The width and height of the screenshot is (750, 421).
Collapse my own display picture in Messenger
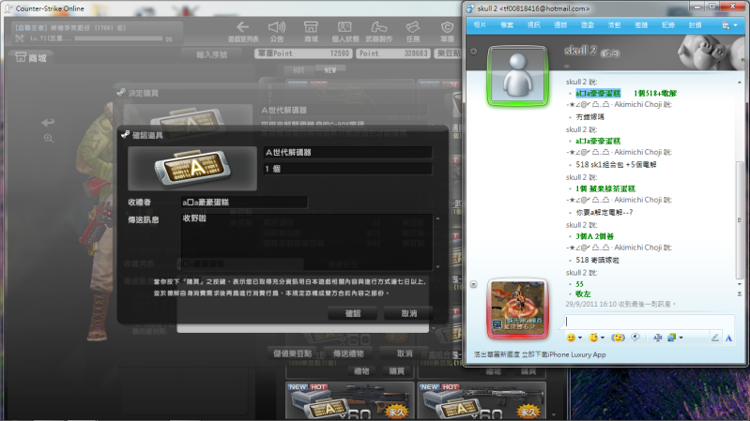[473, 284]
